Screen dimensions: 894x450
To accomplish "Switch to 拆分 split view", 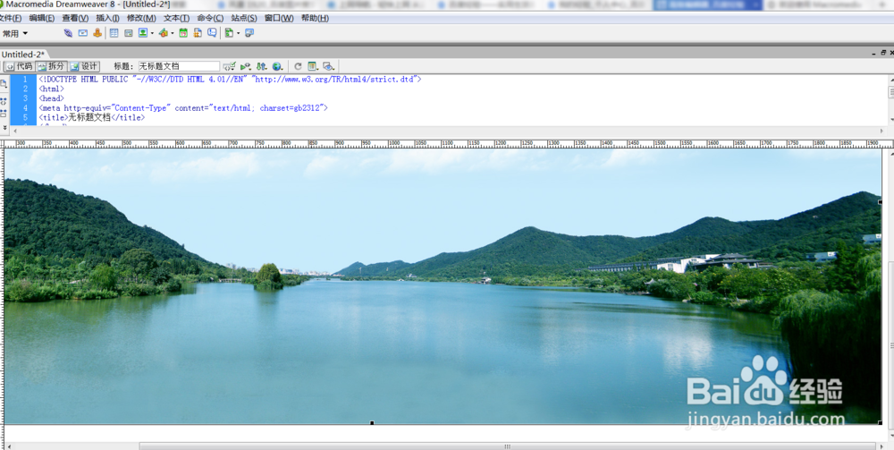I will tap(51, 66).
